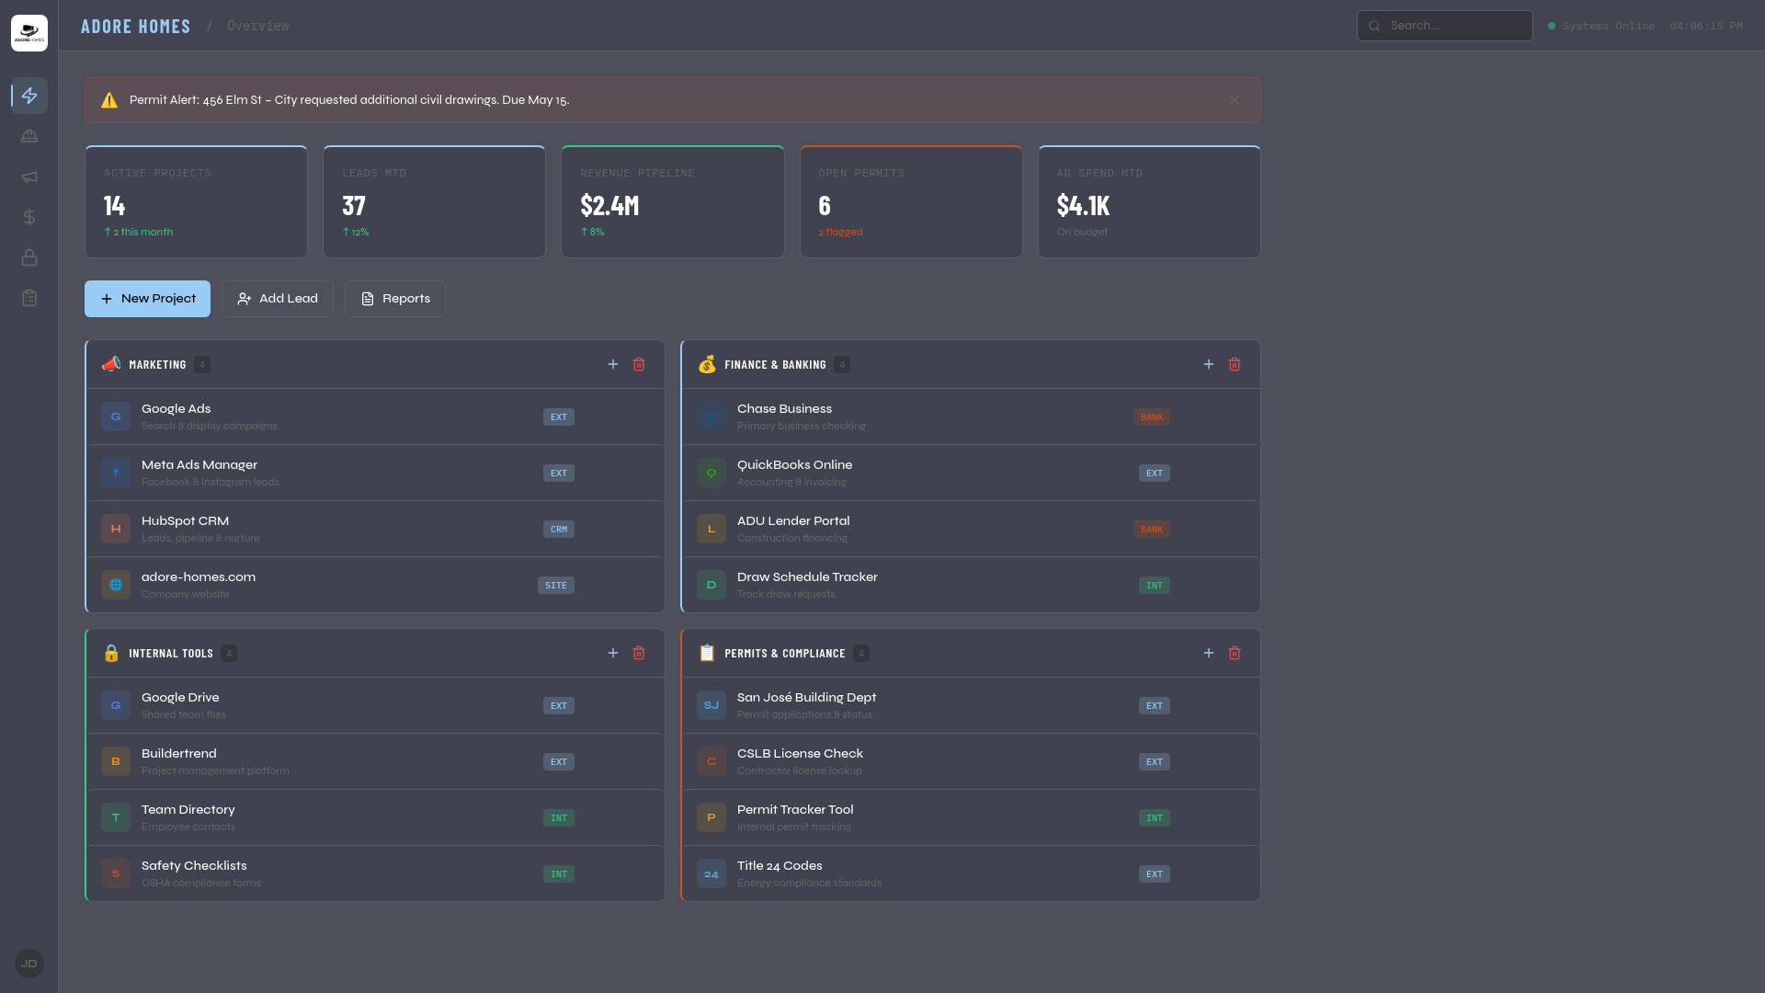This screenshot has width=1765, height=993.
Task: Open Chase Business banking link
Action: [971, 417]
